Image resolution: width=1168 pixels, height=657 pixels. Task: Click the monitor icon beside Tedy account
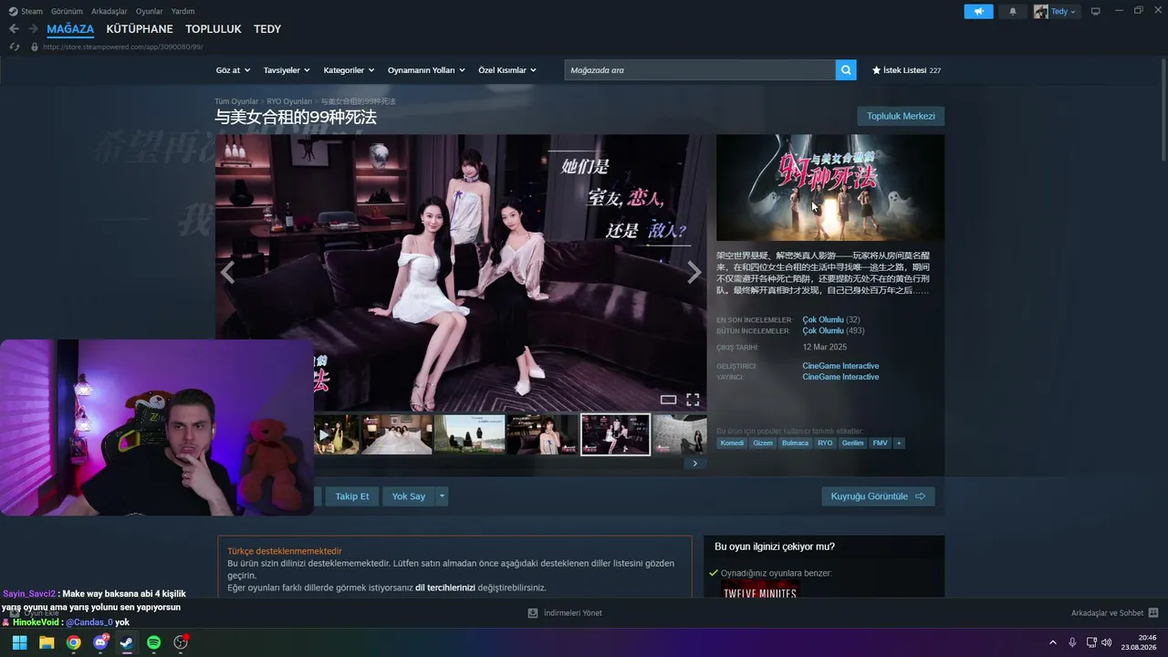[1096, 12]
